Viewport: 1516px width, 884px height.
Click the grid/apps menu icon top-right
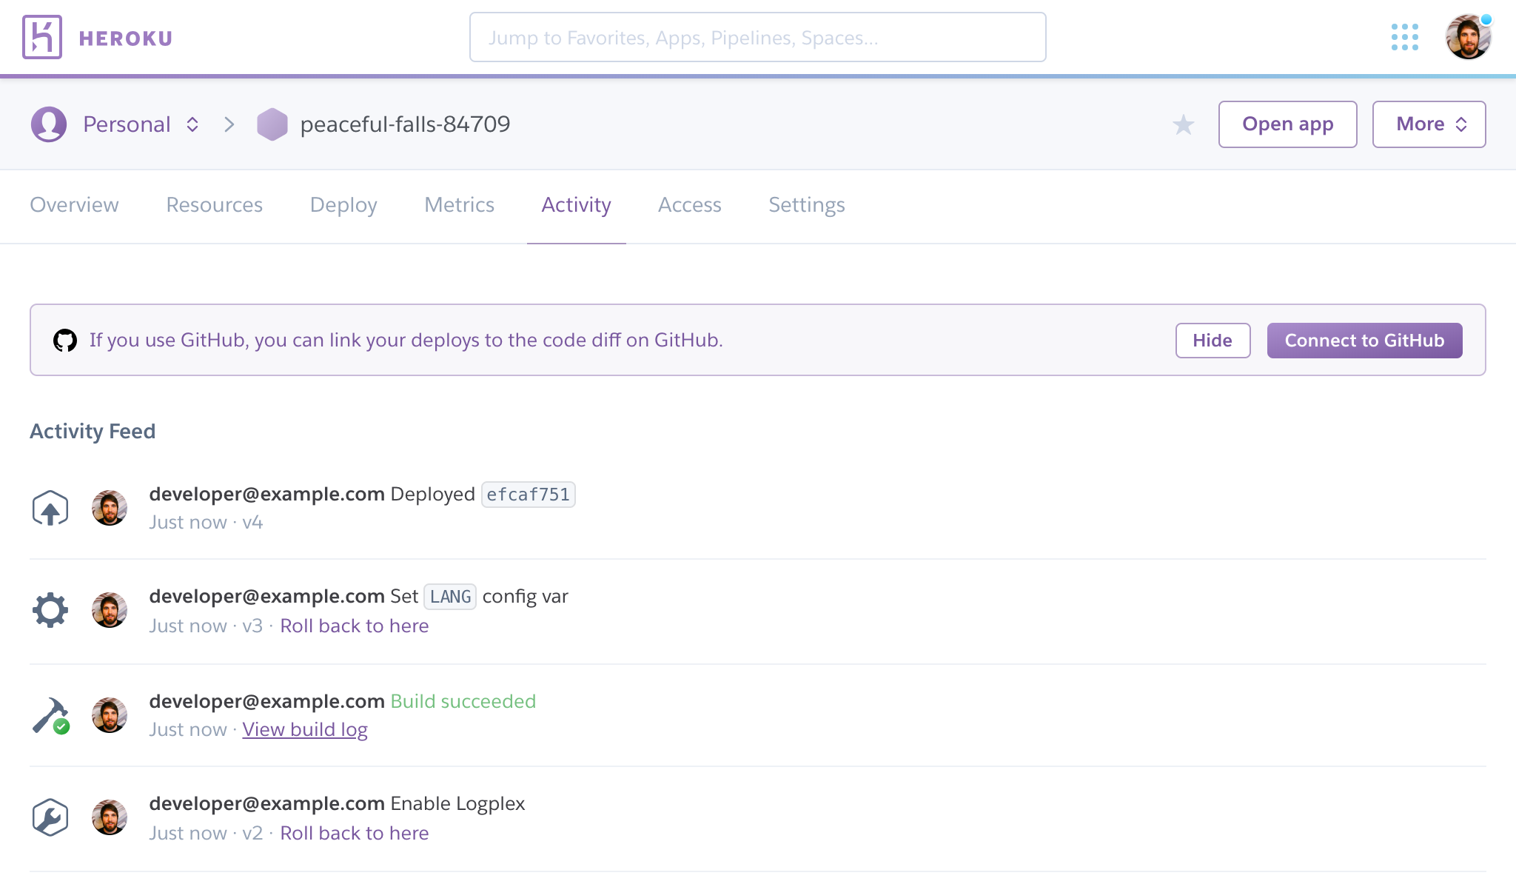(1404, 37)
